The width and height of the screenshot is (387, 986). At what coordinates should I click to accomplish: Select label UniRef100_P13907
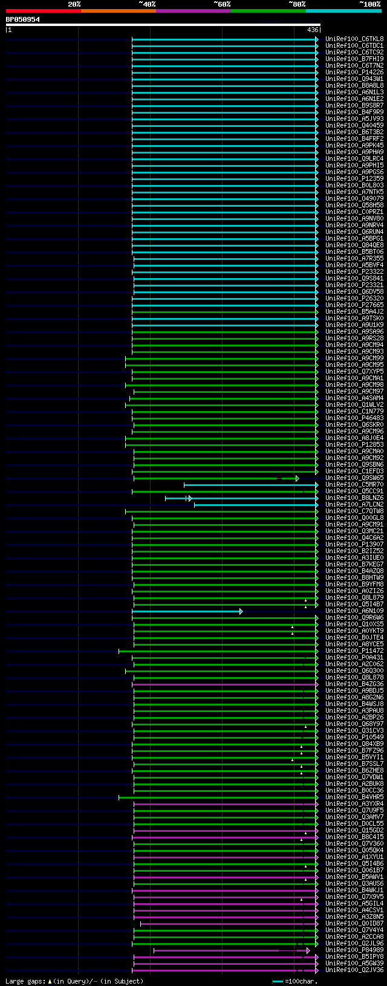click(354, 545)
